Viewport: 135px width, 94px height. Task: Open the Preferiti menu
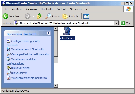click(x=61, y=9)
